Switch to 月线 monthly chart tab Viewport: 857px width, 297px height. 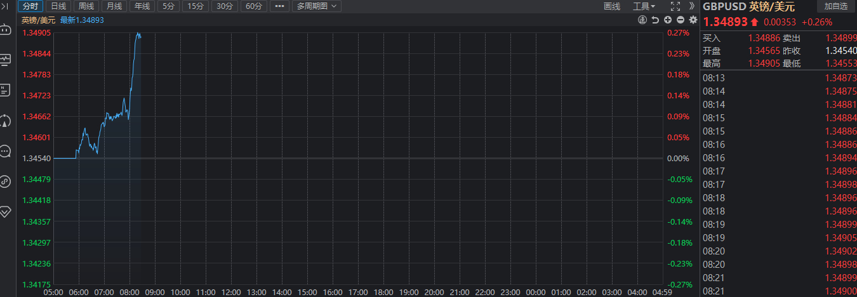pyautogui.click(x=114, y=6)
